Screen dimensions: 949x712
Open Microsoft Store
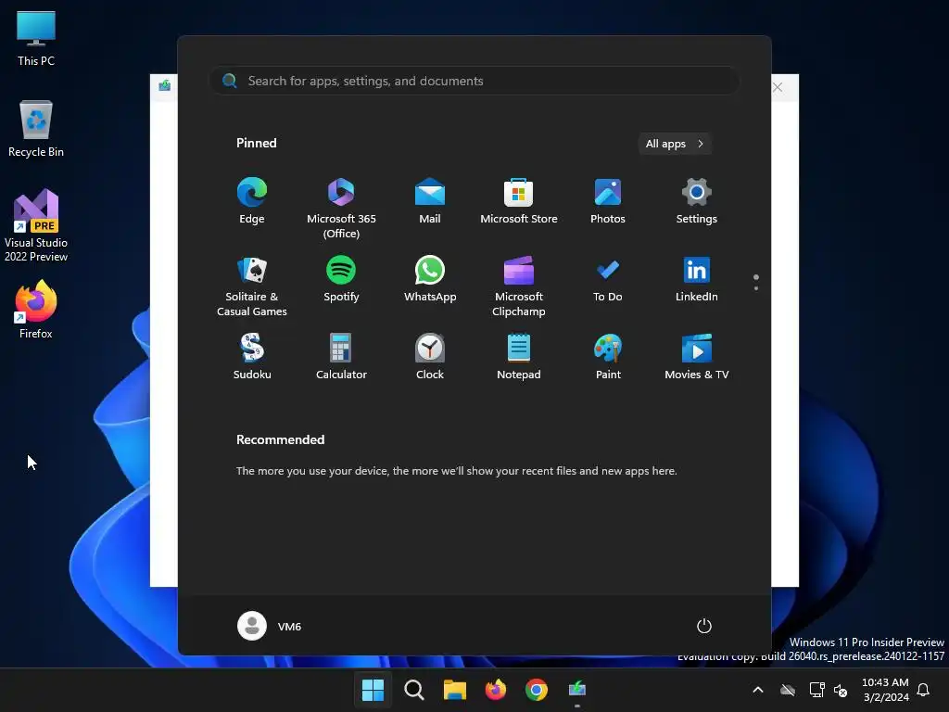[x=519, y=201]
